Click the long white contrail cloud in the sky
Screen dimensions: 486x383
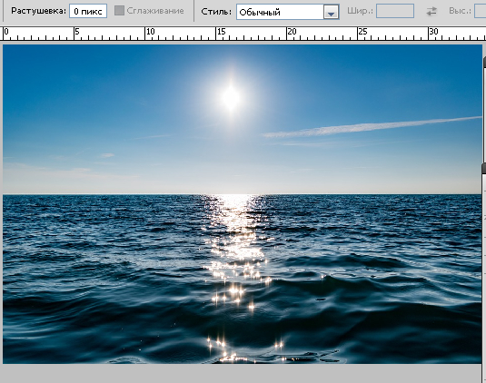point(372,127)
